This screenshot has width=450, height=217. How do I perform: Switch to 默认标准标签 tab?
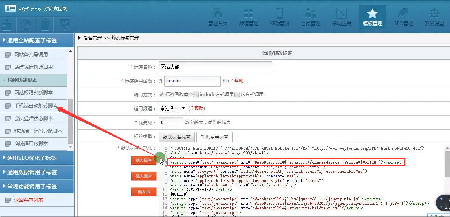176,137
